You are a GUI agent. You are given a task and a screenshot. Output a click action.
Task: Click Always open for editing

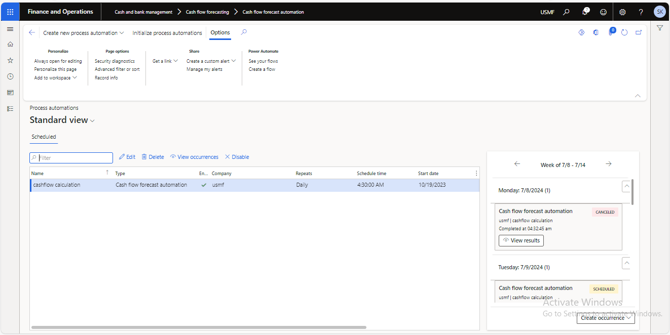pyautogui.click(x=58, y=61)
